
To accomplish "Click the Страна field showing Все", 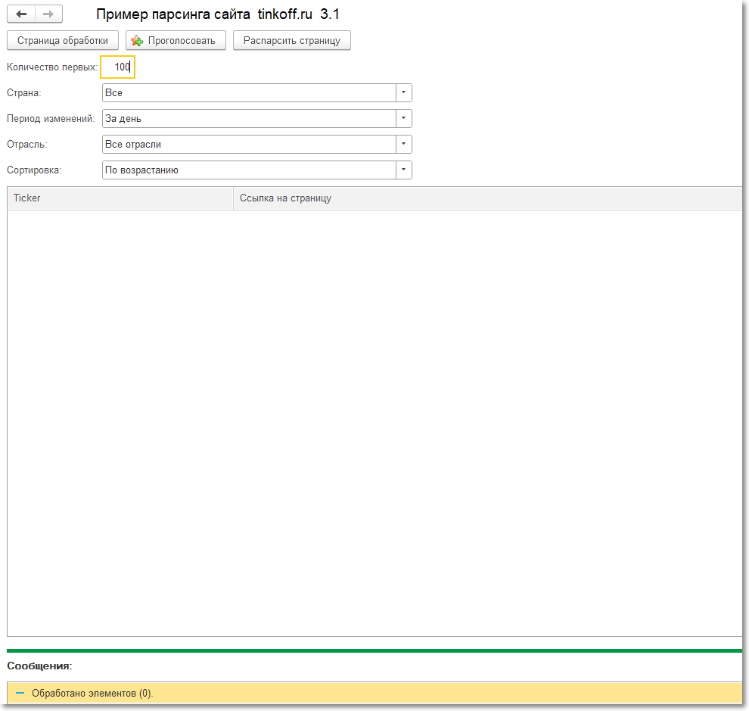I will 250,93.
